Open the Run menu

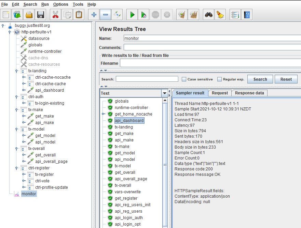tap(45, 4)
